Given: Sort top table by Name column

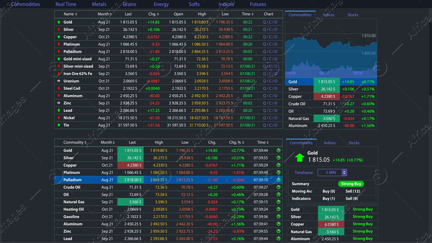Looking at the screenshot, I should [70, 14].
